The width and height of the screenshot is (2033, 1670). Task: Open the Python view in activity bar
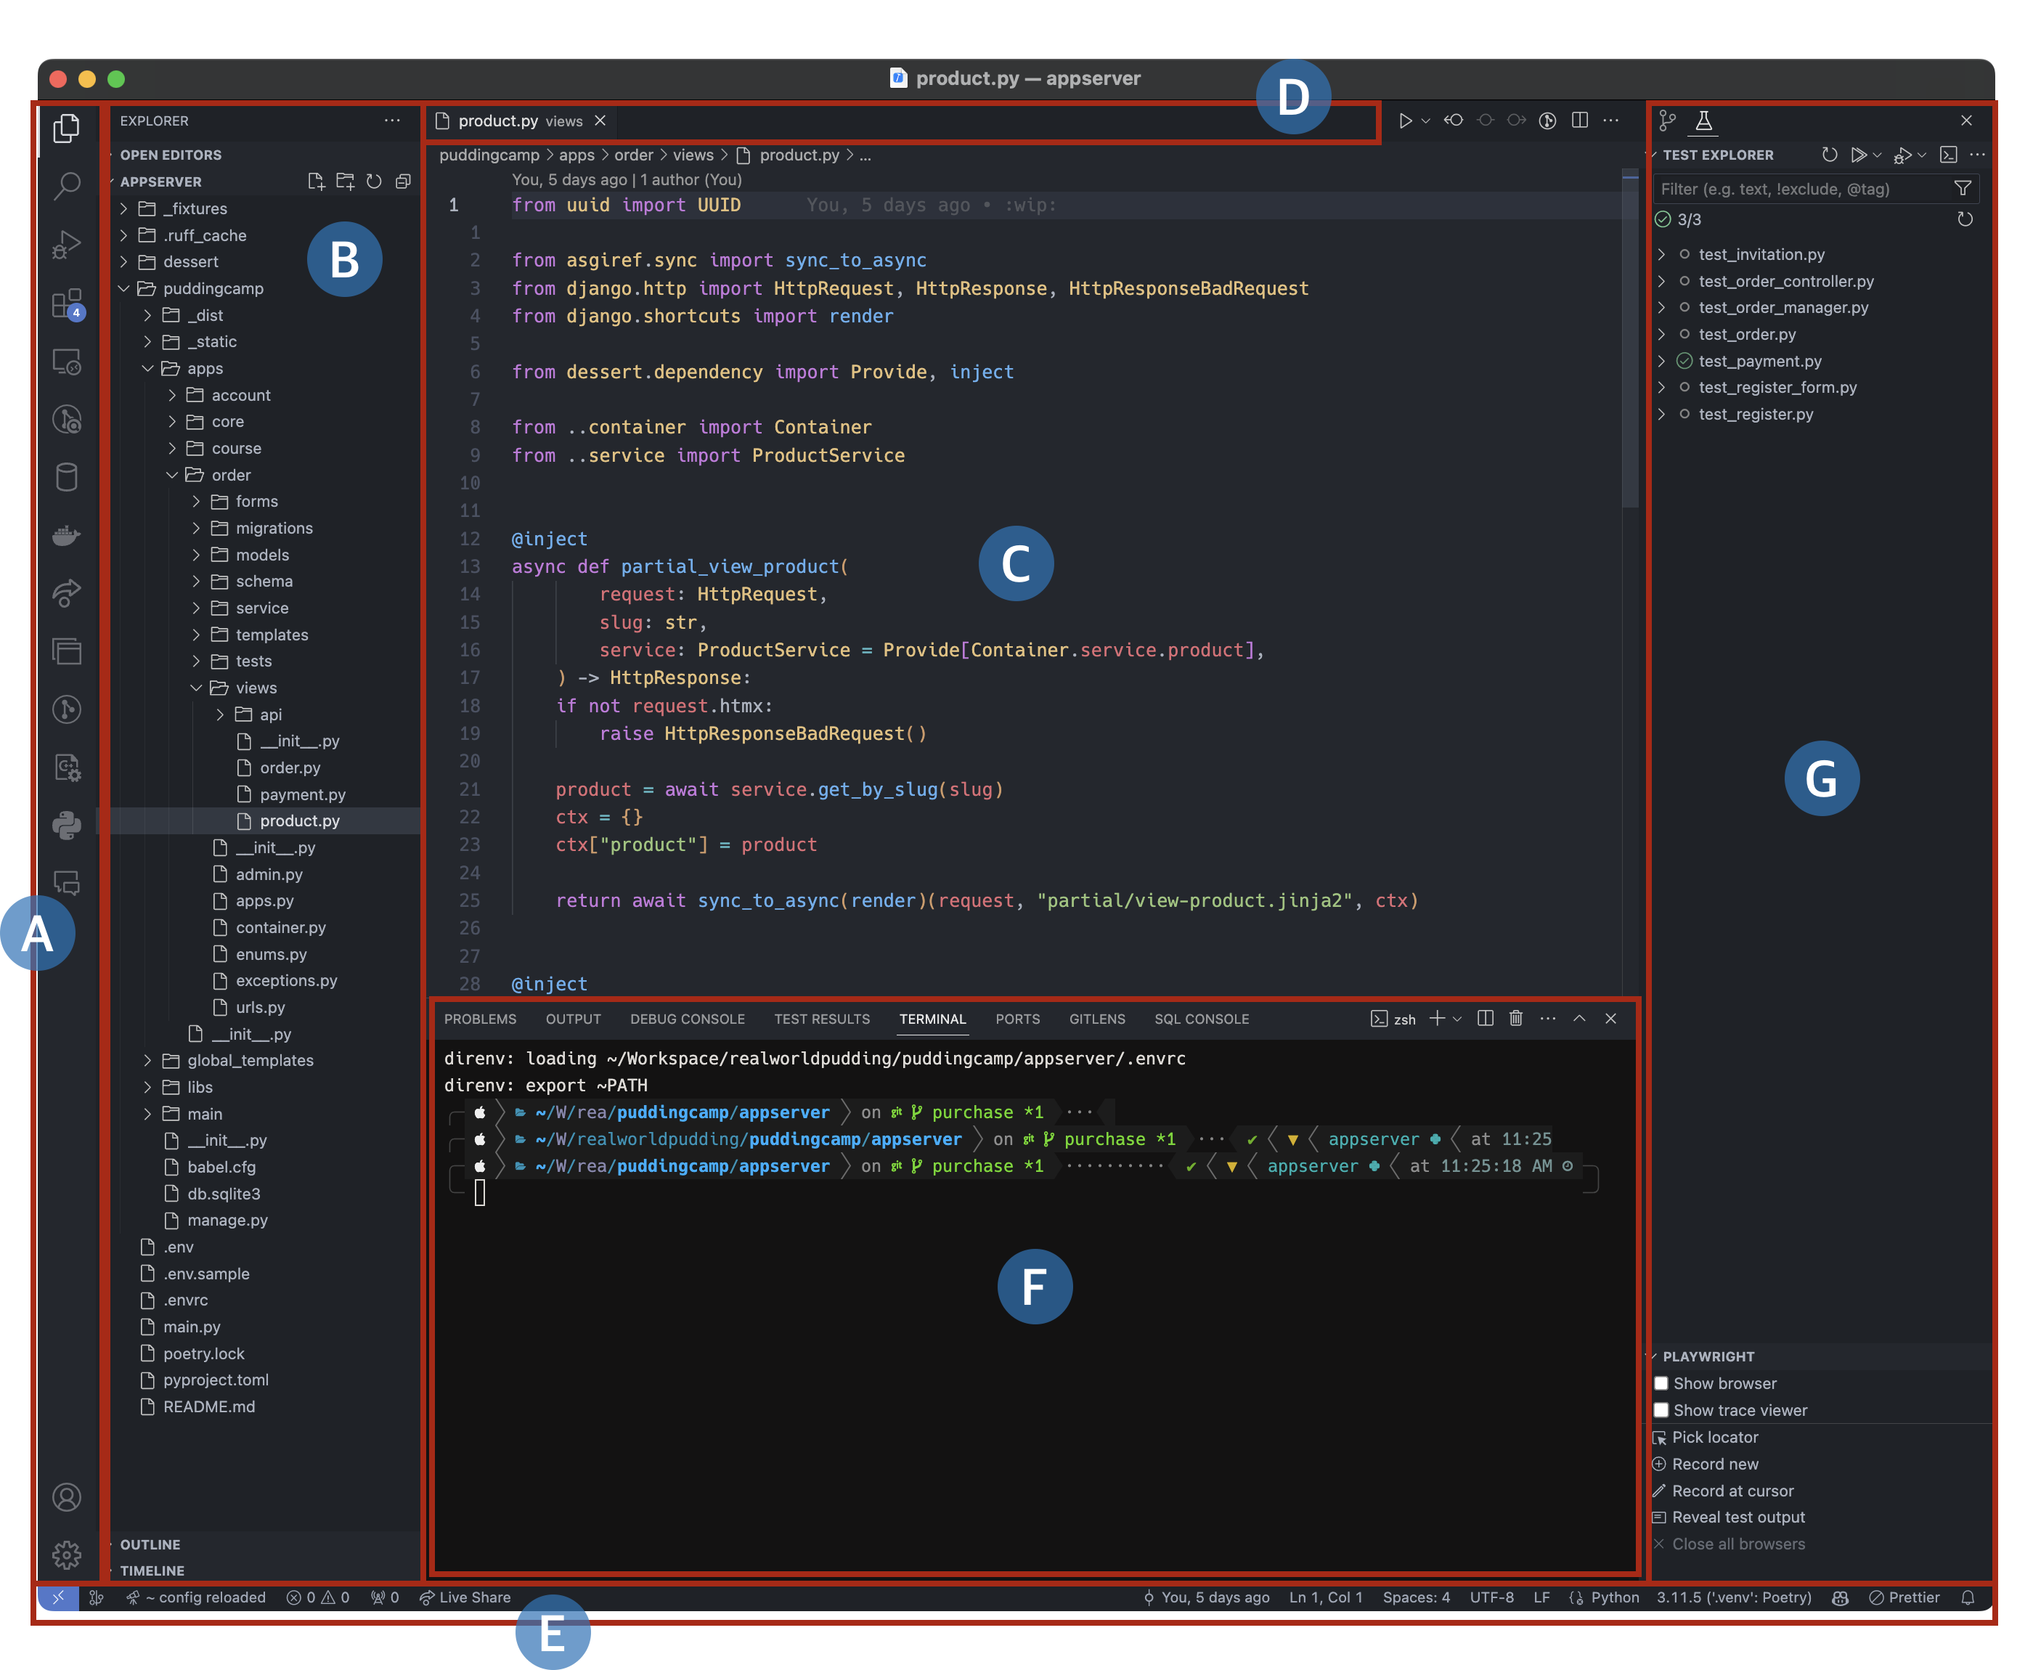coord(66,826)
